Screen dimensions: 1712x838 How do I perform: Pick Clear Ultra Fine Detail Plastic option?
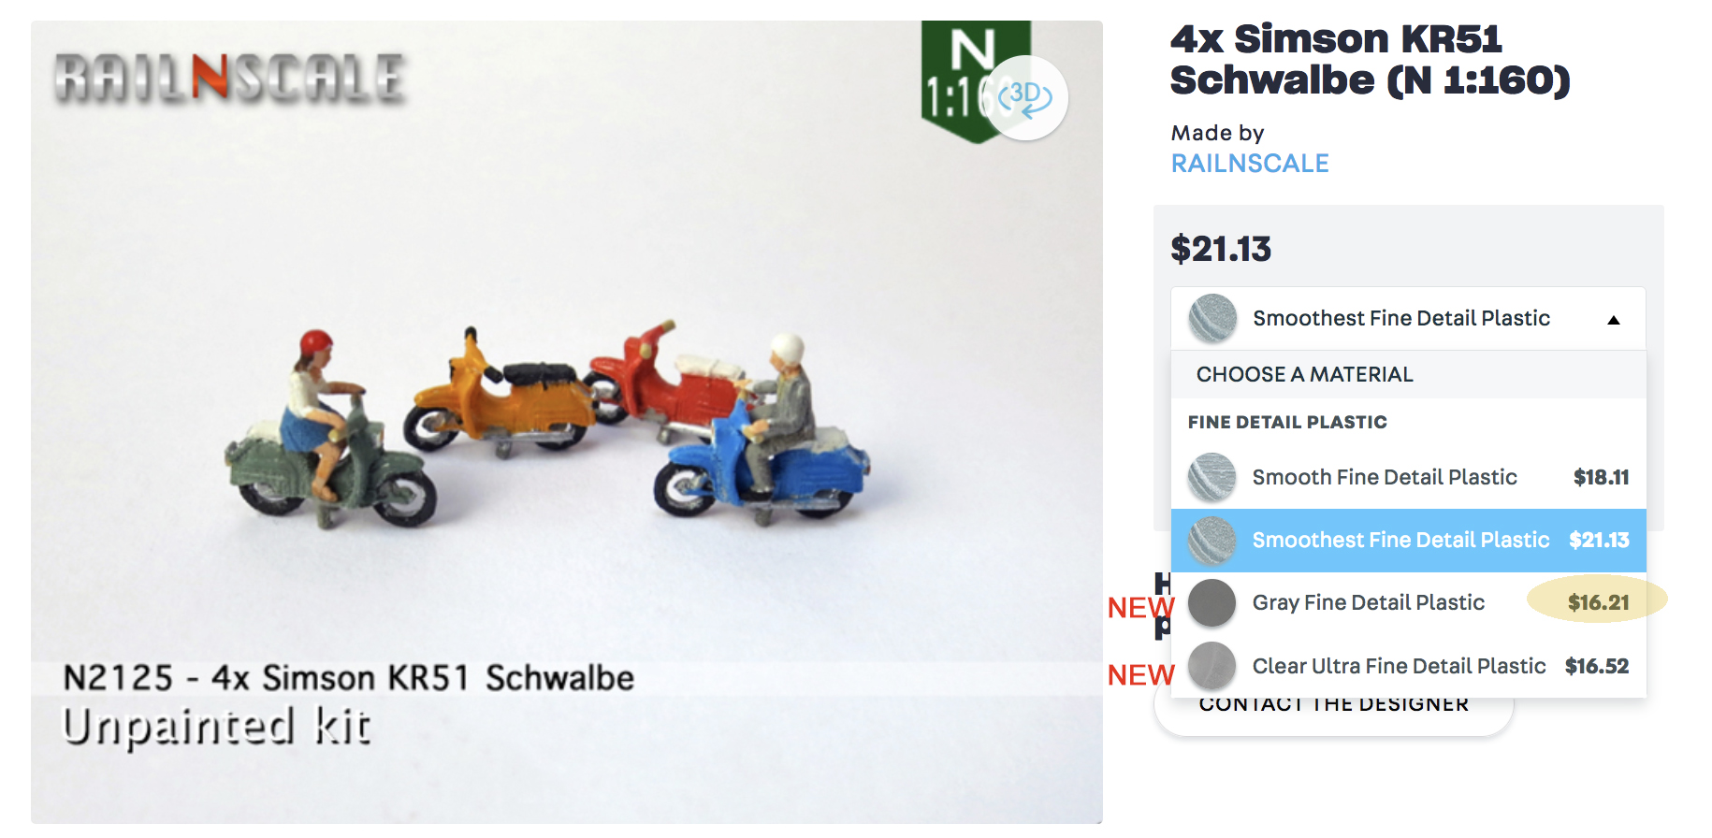click(x=1399, y=666)
